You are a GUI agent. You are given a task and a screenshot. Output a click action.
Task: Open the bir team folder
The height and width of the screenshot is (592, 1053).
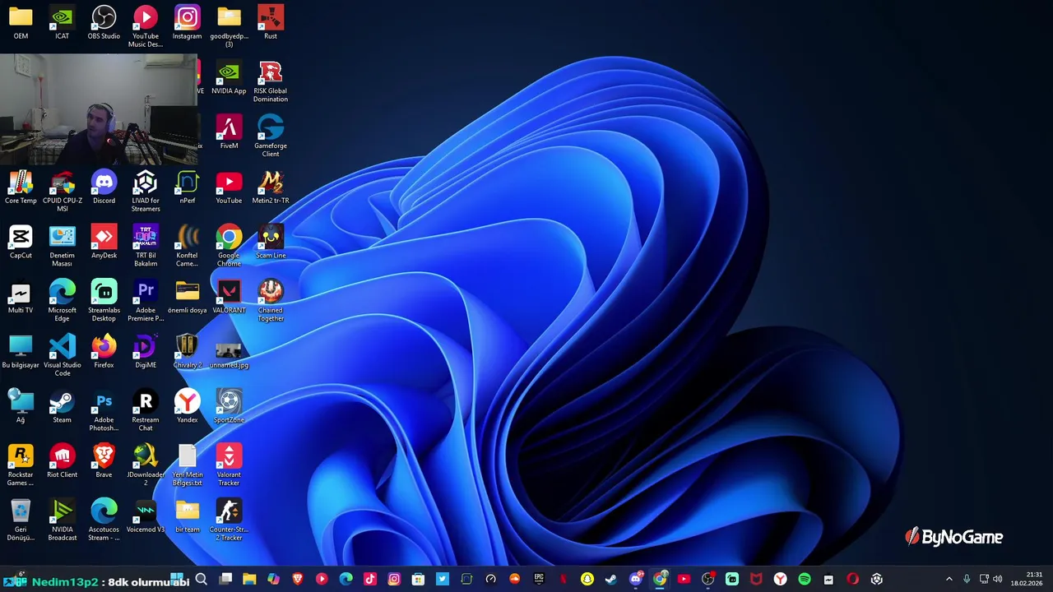(188, 516)
